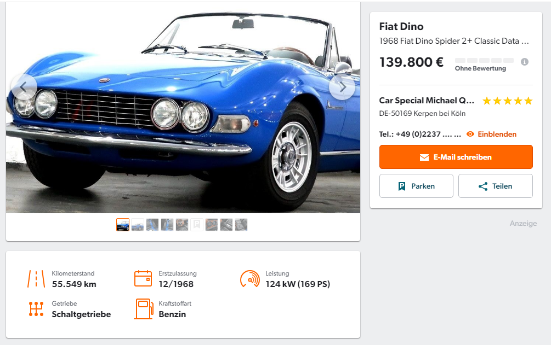
Task: Click the eye icon beside Einblenden
Action: pyautogui.click(x=470, y=134)
